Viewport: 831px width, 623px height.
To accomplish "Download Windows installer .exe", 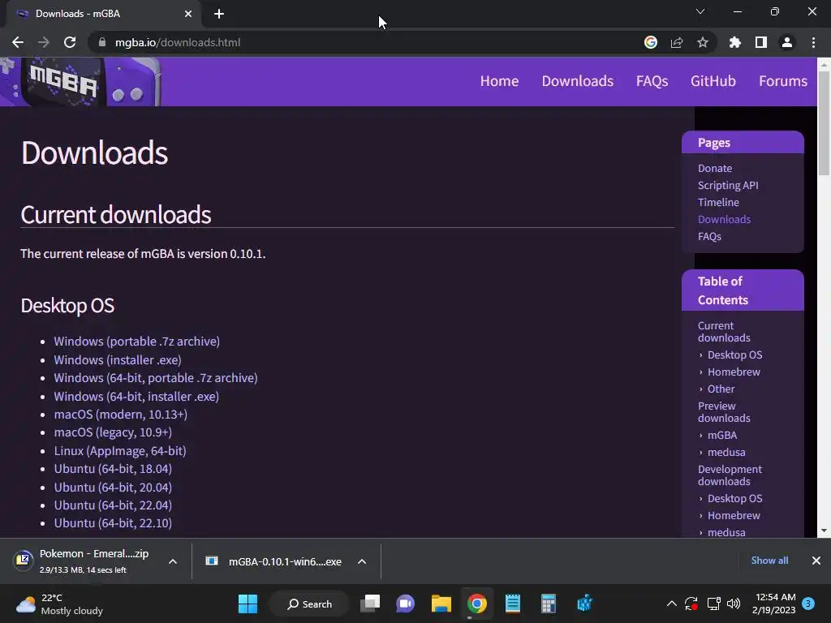I will click(118, 359).
